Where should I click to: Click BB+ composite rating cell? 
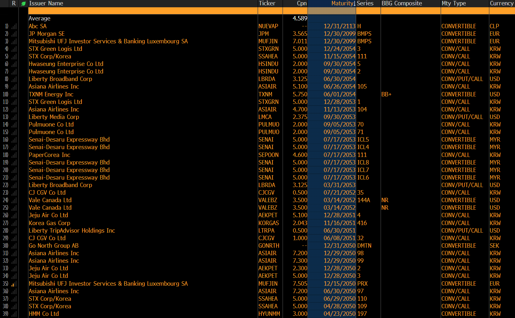386,94
